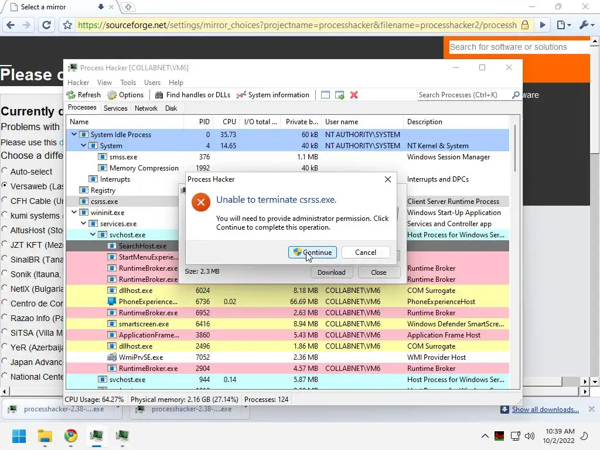This screenshot has height=450, width=600.
Task: Click the red error icon in dialog
Action: [x=201, y=202]
